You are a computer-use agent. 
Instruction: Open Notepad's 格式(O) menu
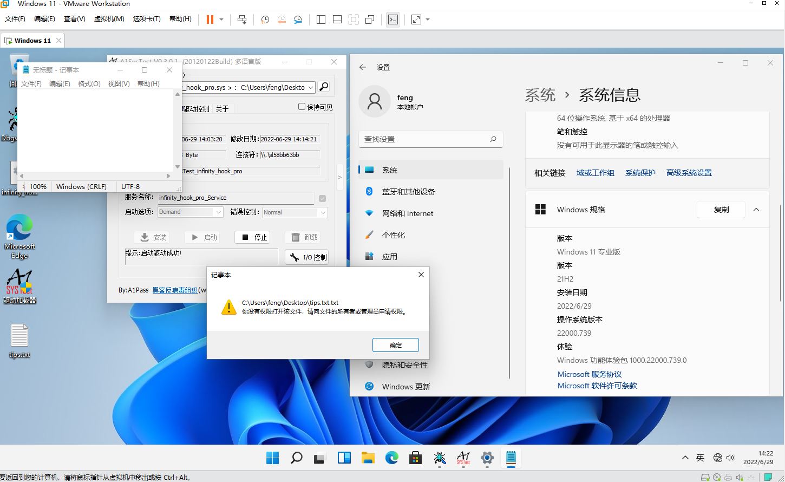[x=89, y=83]
